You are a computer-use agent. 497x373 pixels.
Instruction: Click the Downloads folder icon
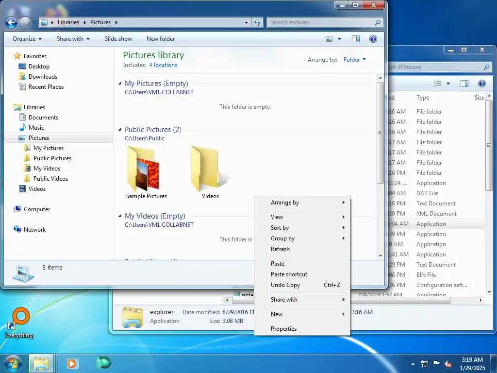[22, 76]
